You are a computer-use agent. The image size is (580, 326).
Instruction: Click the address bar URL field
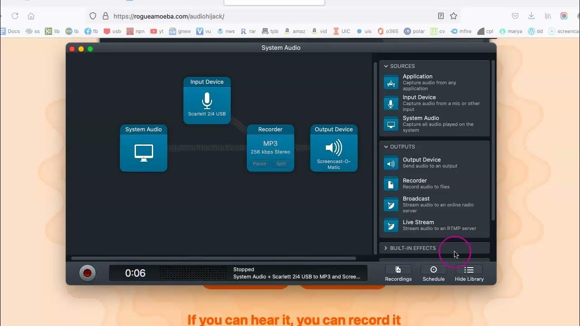click(272, 16)
